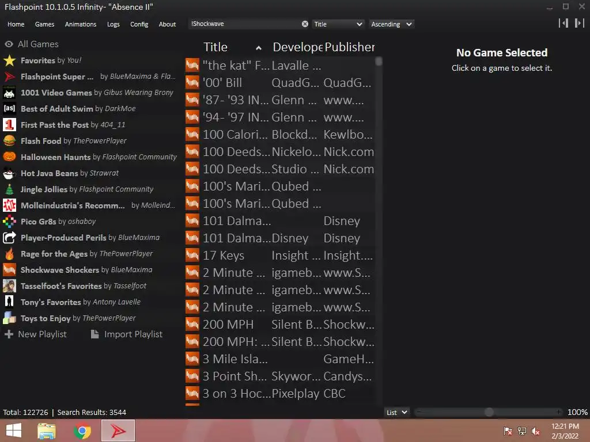Viewport: 590px width, 442px height.
Task: Open the About tab
Action: (x=167, y=24)
